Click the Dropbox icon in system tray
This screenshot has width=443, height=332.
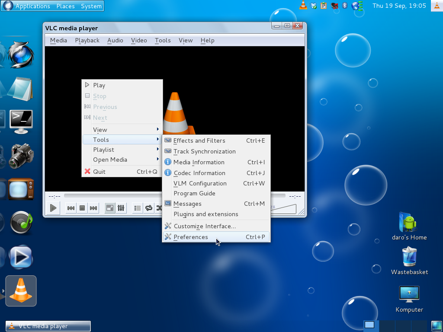coord(314,6)
